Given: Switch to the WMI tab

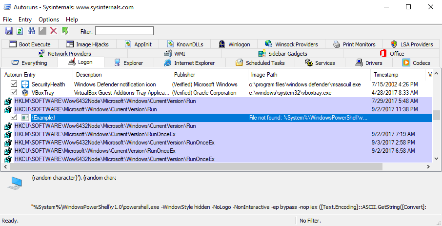Looking at the screenshot, I should click(175, 54).
